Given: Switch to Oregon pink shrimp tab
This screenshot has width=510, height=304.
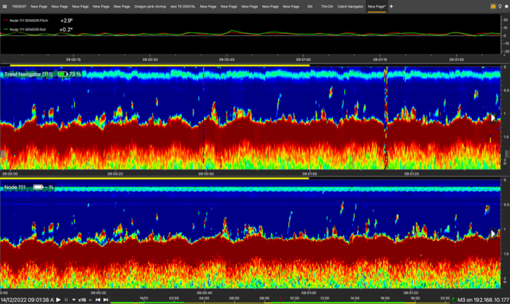Looking at the screenshot, I should click(150, 6).
